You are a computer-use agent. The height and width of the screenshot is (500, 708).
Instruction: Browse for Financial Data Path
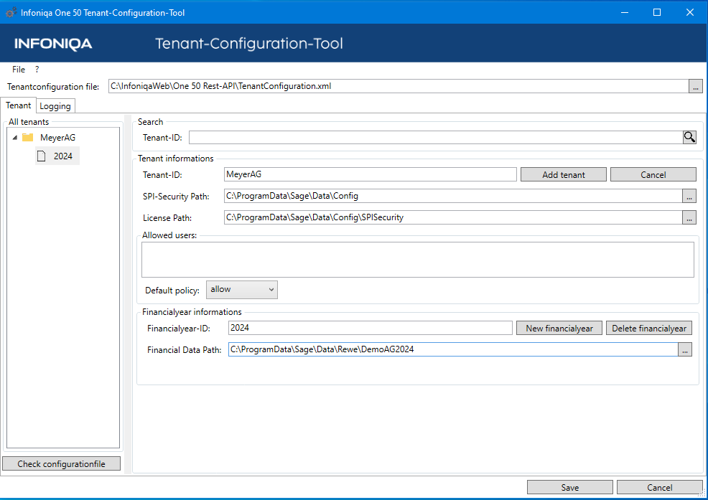pos(685,349)
